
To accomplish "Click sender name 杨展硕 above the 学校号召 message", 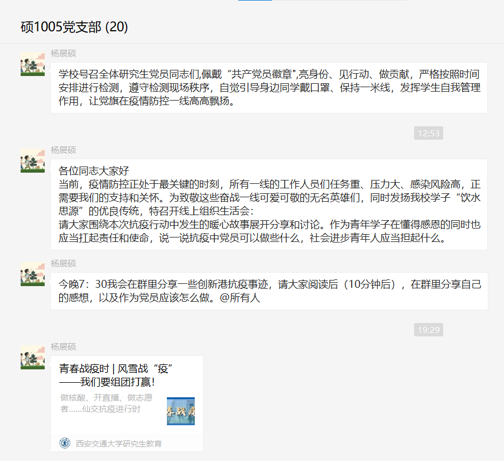I will pyautogui.click(x=63, y=53).
